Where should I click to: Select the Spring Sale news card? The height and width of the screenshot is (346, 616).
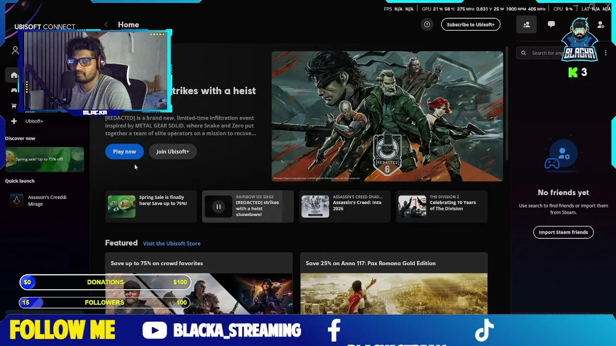151,207
